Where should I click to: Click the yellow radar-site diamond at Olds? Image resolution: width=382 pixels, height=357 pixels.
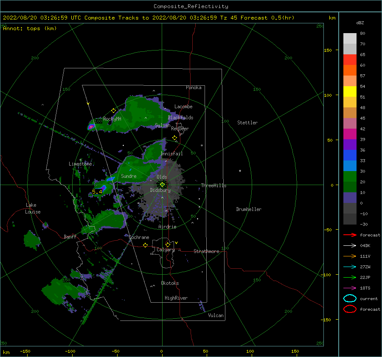coord(162,185)
